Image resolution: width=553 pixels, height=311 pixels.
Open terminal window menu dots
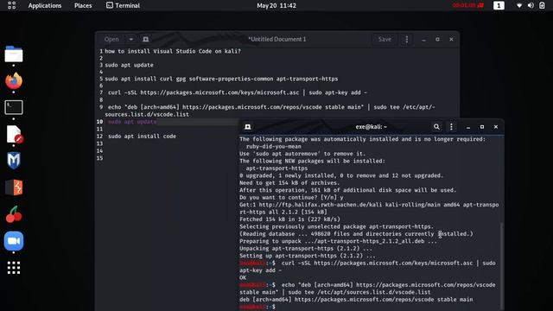click(451, 127)
